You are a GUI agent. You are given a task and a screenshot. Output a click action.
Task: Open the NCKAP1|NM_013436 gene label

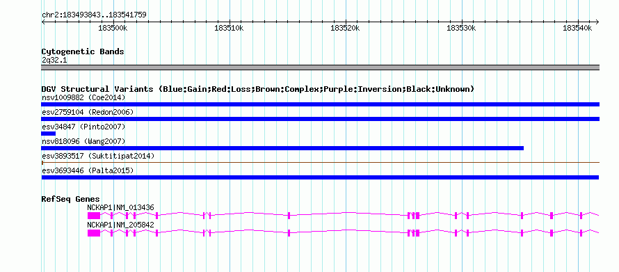tap(121, 207)
